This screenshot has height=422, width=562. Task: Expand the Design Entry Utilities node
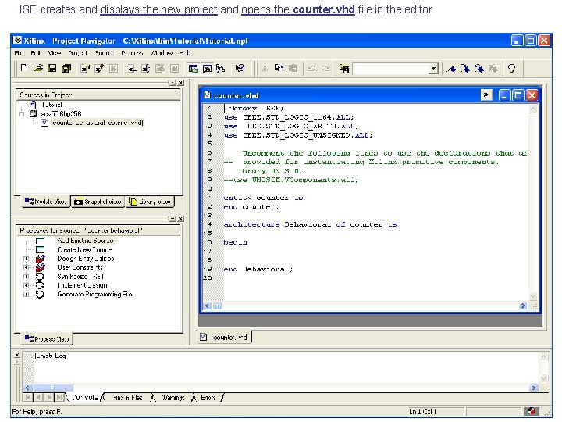(26, 259)
